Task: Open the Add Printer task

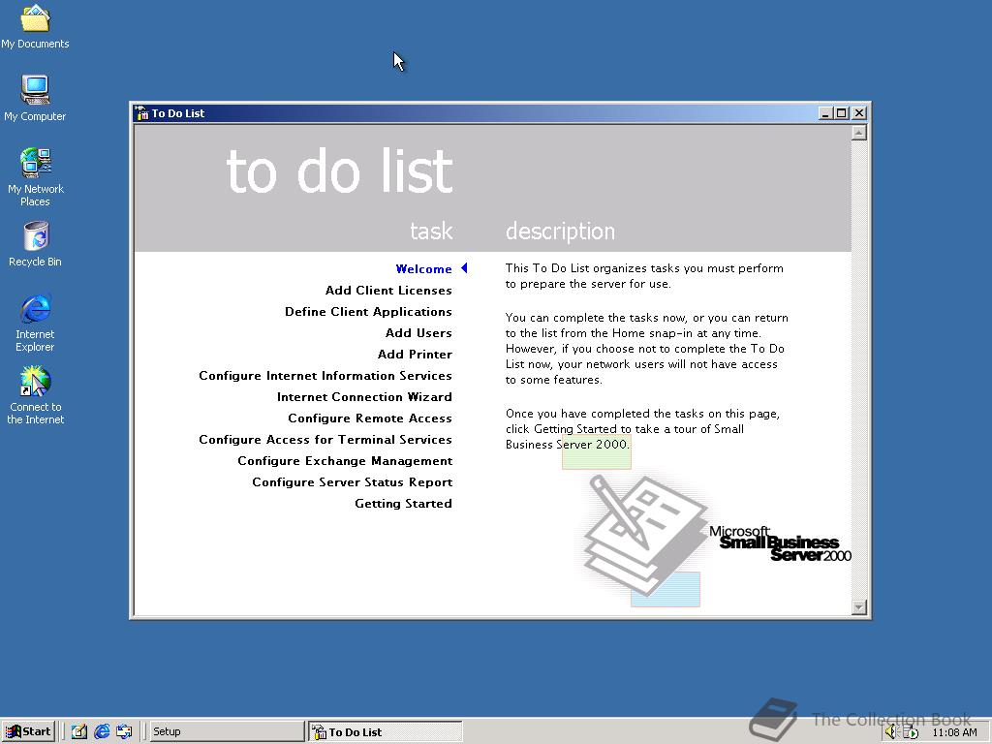Action: [x=415, y=355]
